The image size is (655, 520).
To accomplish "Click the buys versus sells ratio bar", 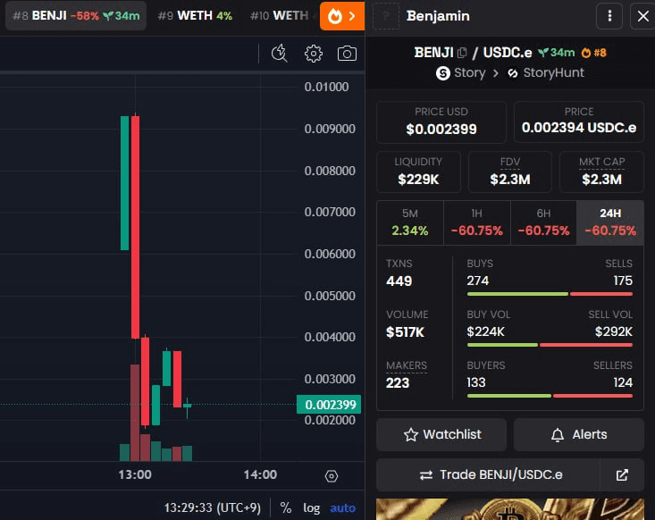I will [550, 294].
